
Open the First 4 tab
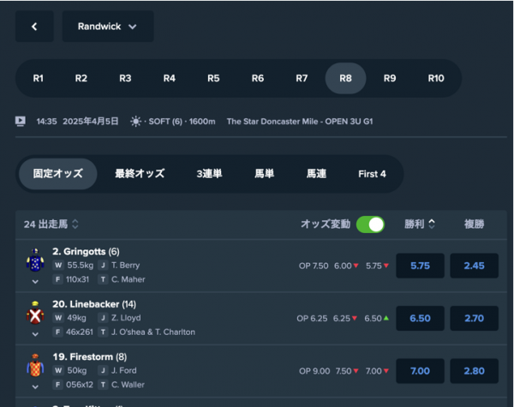[372, 174]
